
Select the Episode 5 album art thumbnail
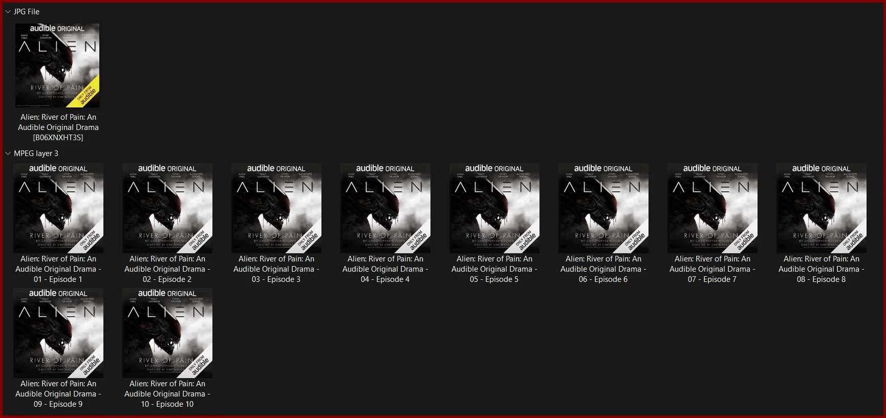494,208
